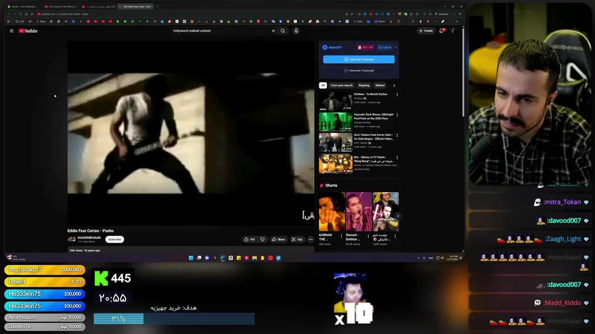The image size is (595, 334).
Task: Click the Hichkas channel name
Action: click(x=358, y=98)
